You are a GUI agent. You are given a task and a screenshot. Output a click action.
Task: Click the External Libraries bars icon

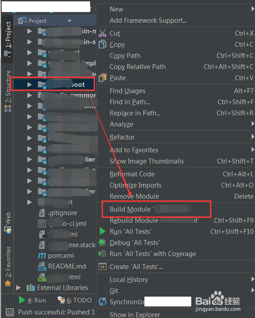click(31, 288)
